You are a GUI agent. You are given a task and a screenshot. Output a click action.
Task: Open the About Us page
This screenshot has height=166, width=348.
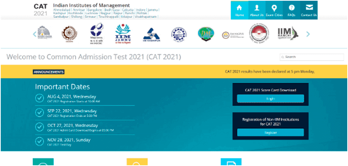(x=257, y=10)
